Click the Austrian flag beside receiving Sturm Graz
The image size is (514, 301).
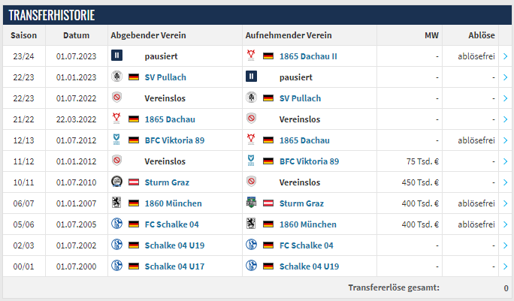pyautogui.click(x=268, y=203)
